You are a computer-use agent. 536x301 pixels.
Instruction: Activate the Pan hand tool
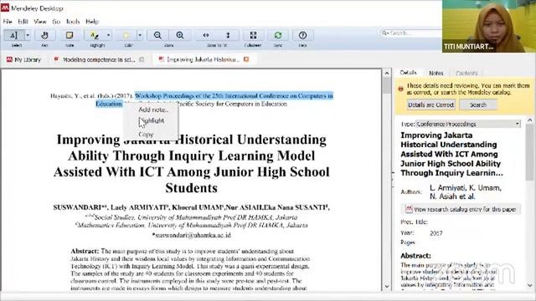tap(44, 35)
